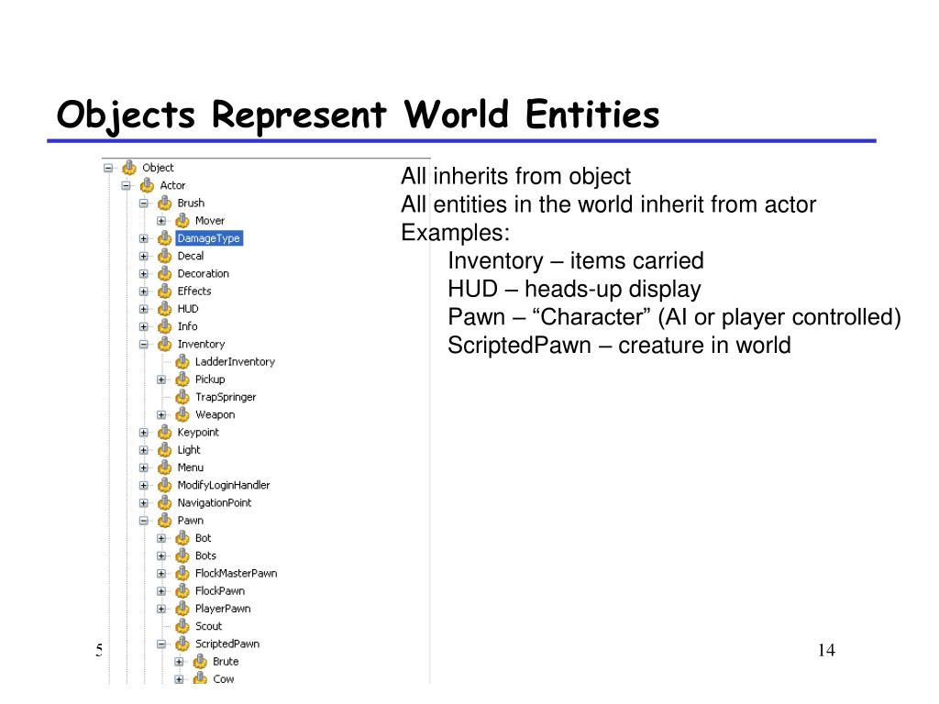
Task: Click the class icon beside Info
Action: point(165,327)
